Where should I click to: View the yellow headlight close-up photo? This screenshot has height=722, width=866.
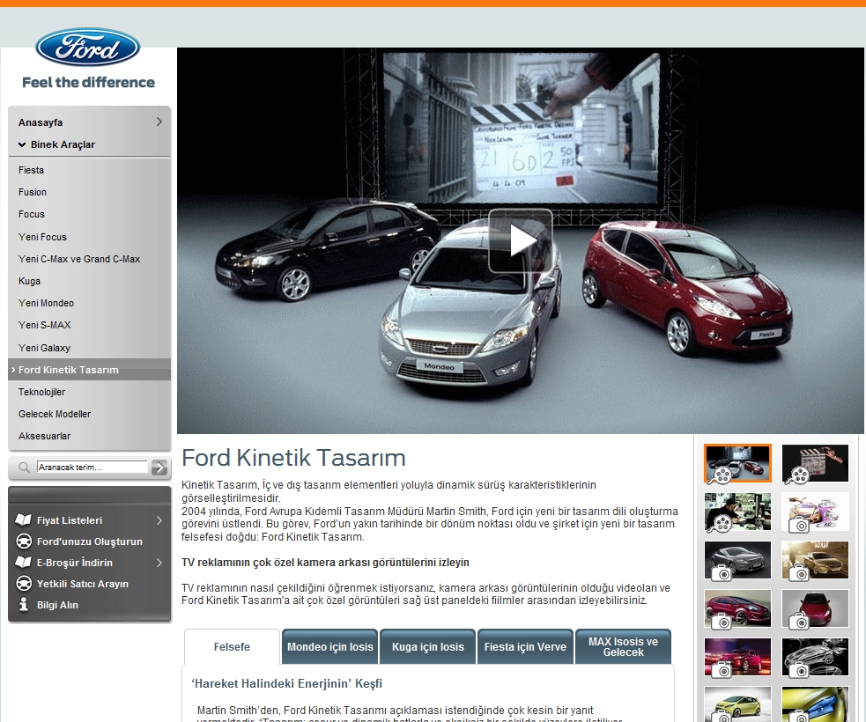815,704
